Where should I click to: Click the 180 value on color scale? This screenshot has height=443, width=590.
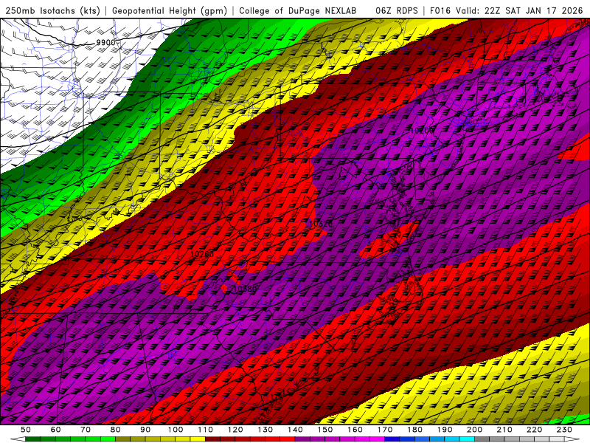point(414,430)
